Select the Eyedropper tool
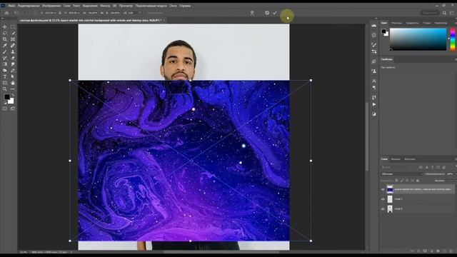The height and width of the screenshot is (257, 457). 5,46
